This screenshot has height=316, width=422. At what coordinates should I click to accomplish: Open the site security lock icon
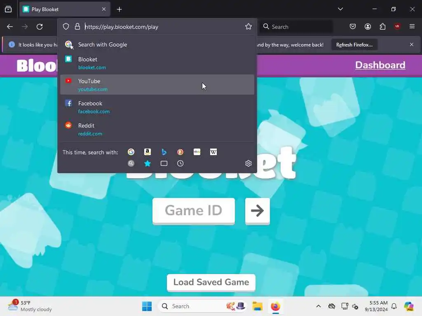coord(77,27)
